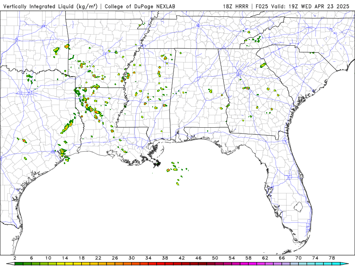Screen dimensions: 355x266
Task: Click the yellow colorbar swatch under value 14
Action: [x=69, y=264]
